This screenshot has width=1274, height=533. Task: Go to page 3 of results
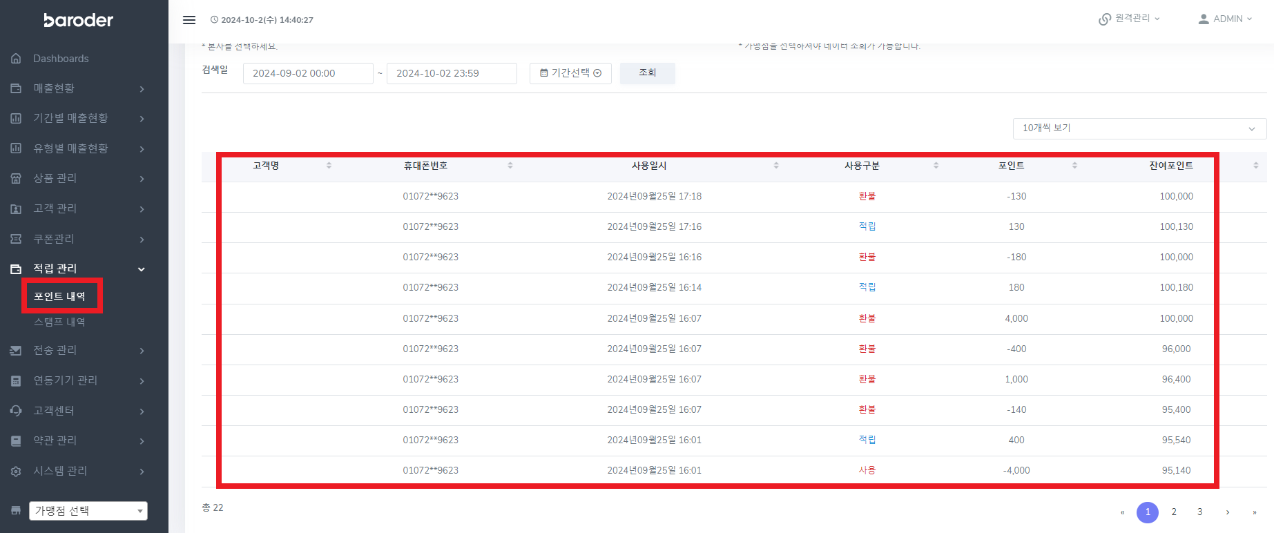1200,512
